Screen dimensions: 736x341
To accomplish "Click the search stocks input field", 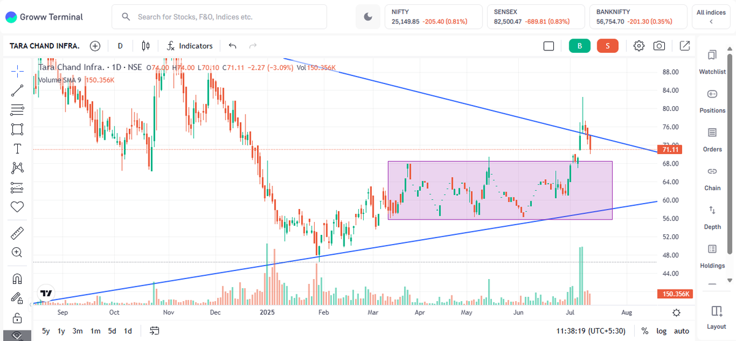I will tap(219, 17).
